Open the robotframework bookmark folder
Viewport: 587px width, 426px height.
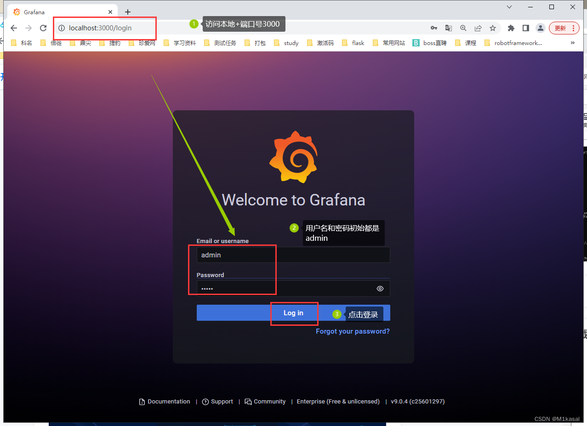pyautogui.click(x=513, y=43)
